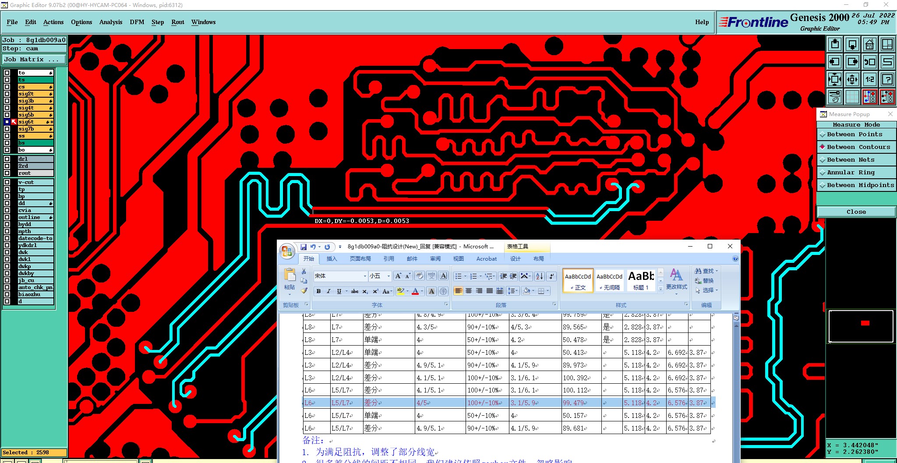Click the Save icon in Word quick access
The height and width of the screenshot is (463, 897).
[303, 247]
